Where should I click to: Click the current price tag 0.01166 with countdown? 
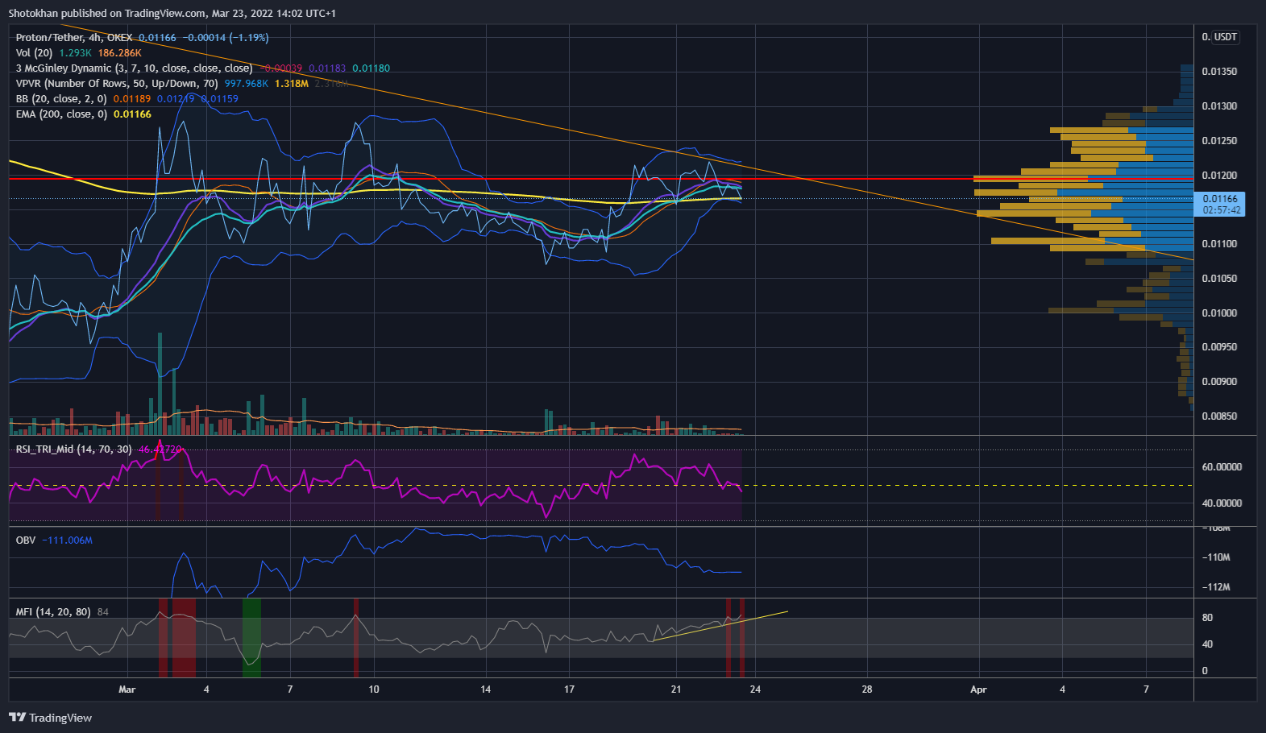pos(1221,204)
